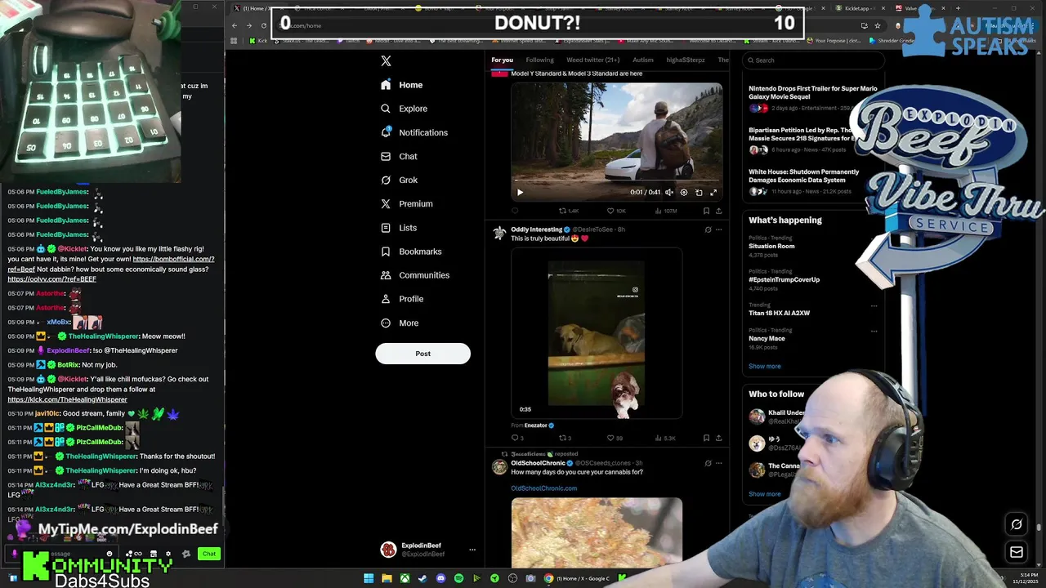
Task: Open Steam from Windows taskbar
Action: tap(422, 578)
